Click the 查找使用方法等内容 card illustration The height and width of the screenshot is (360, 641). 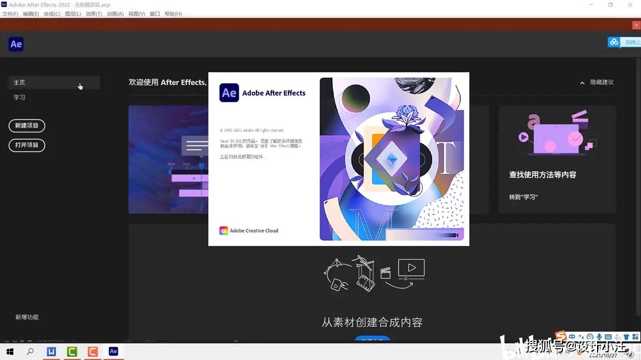coord(557,133)
